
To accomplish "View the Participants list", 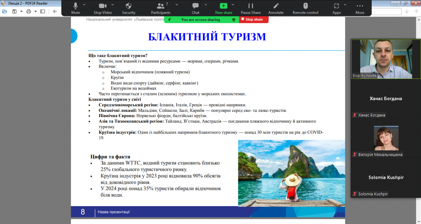I will click(x=160, y=6).
